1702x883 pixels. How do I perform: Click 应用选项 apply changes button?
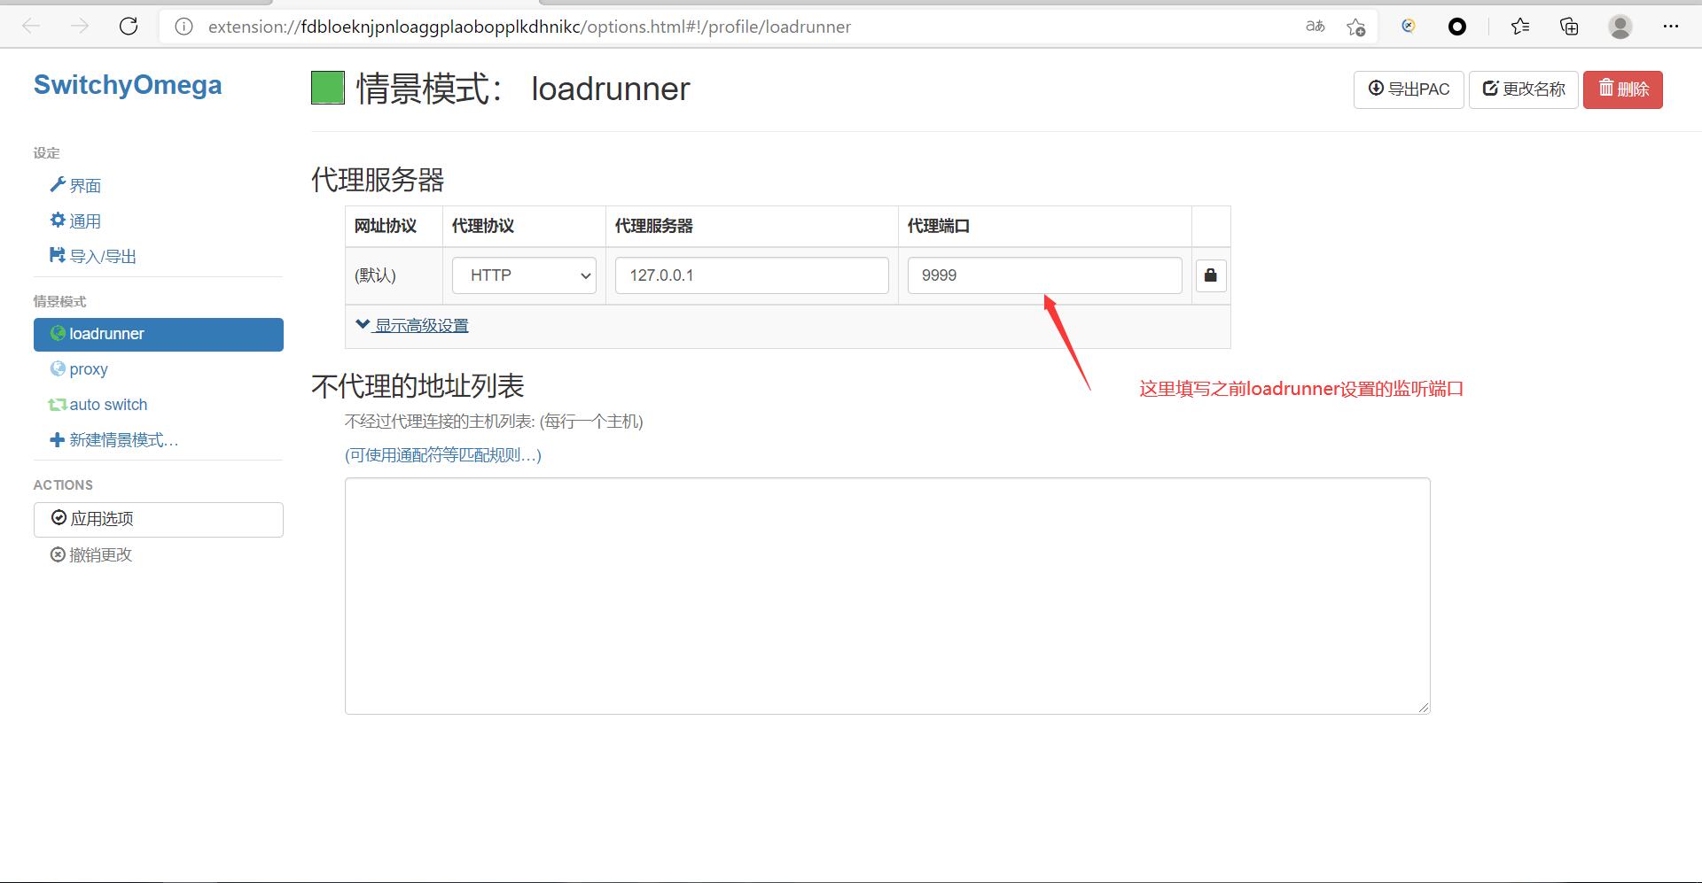pos(159,519)
